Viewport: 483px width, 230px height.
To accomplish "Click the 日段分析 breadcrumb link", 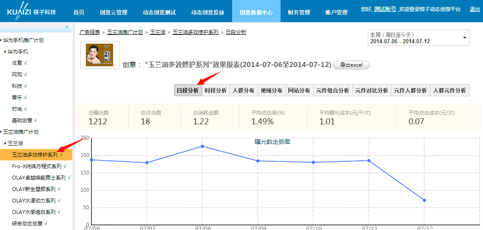I will click(236, 32).
